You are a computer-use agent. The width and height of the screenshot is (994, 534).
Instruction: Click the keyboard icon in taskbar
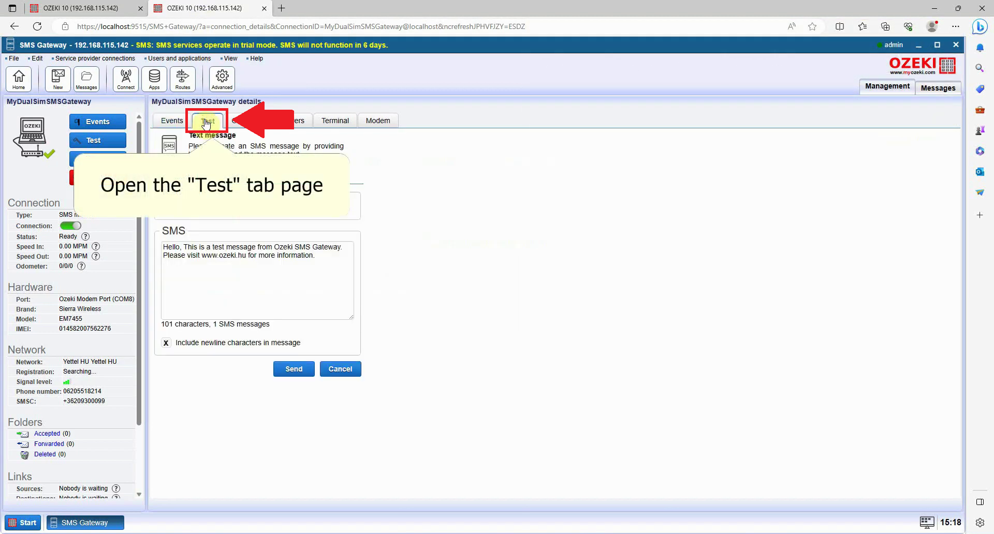(927, 522)
